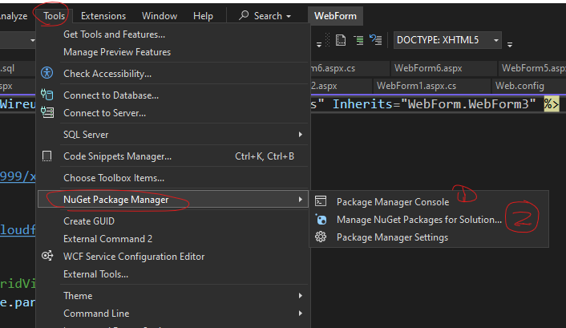Click Inherits attribute in code editor
The height and width of the screenshot is (328, 566).
(364, 104)
